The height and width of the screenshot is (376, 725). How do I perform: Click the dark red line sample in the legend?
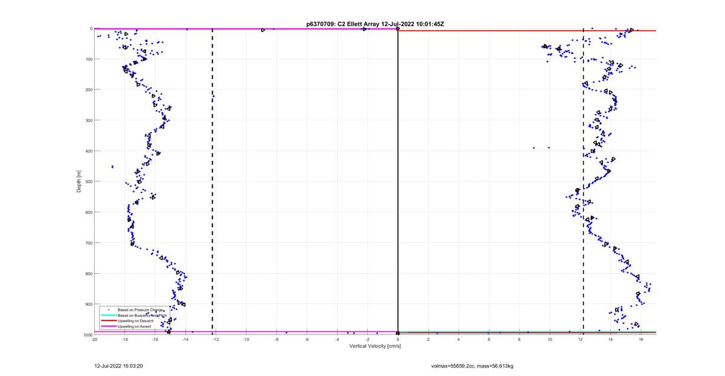click(108, 321)
